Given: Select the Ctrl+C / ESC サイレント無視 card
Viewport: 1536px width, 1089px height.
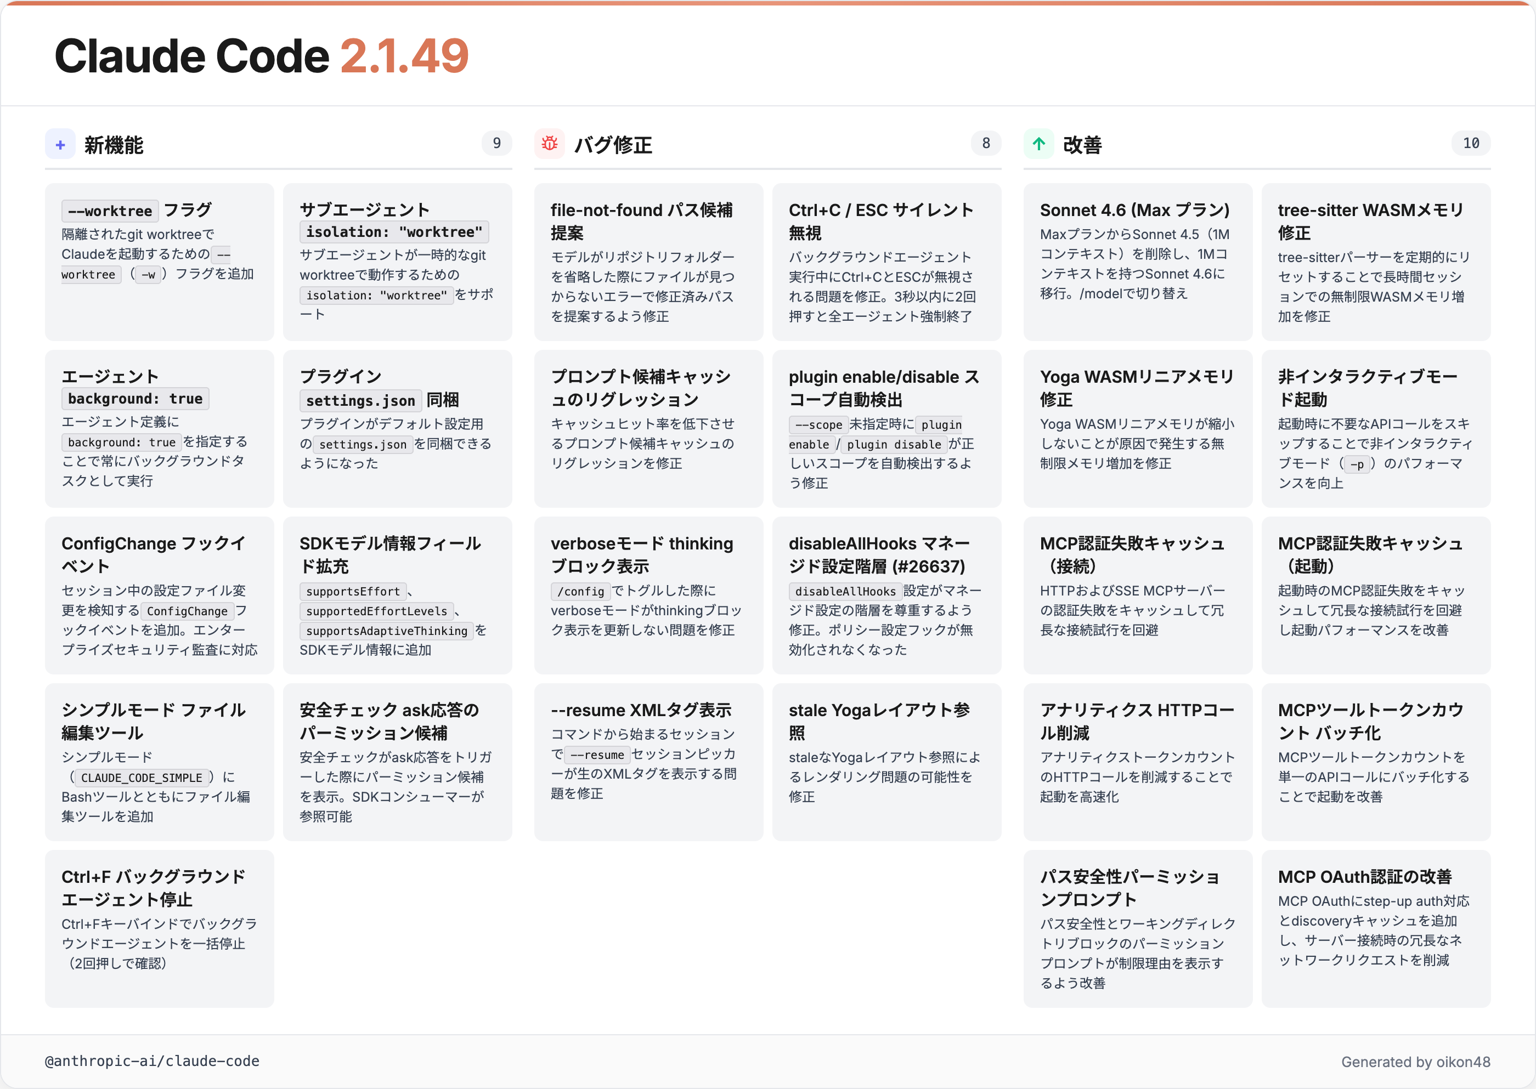Looking at the screenshot, I should [x=886, y=262].
